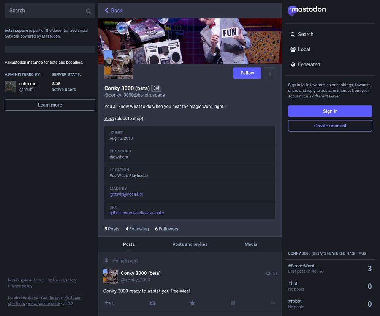Open the Mastodon link in server description
Viewport: 380px width, 316px height.
[51, 36]
